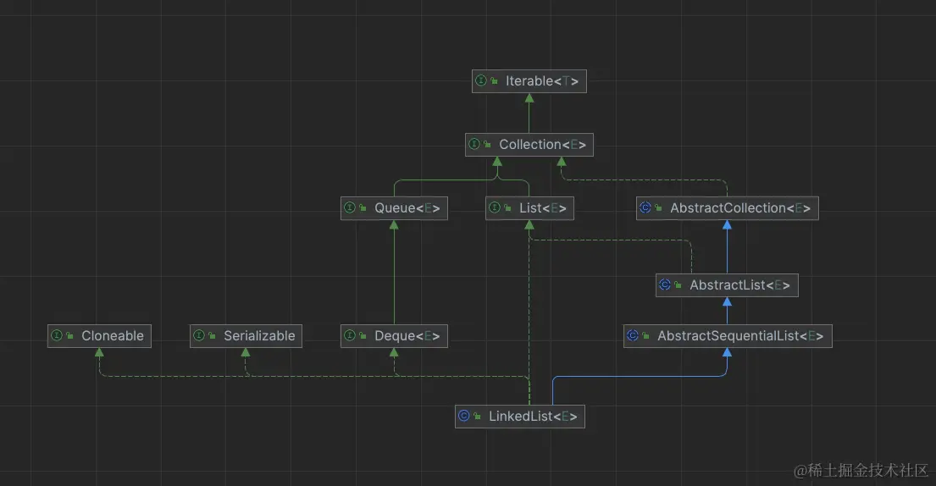Click the List<E> label text
This screenshot has height=486, width=936.
click(543, 208)
